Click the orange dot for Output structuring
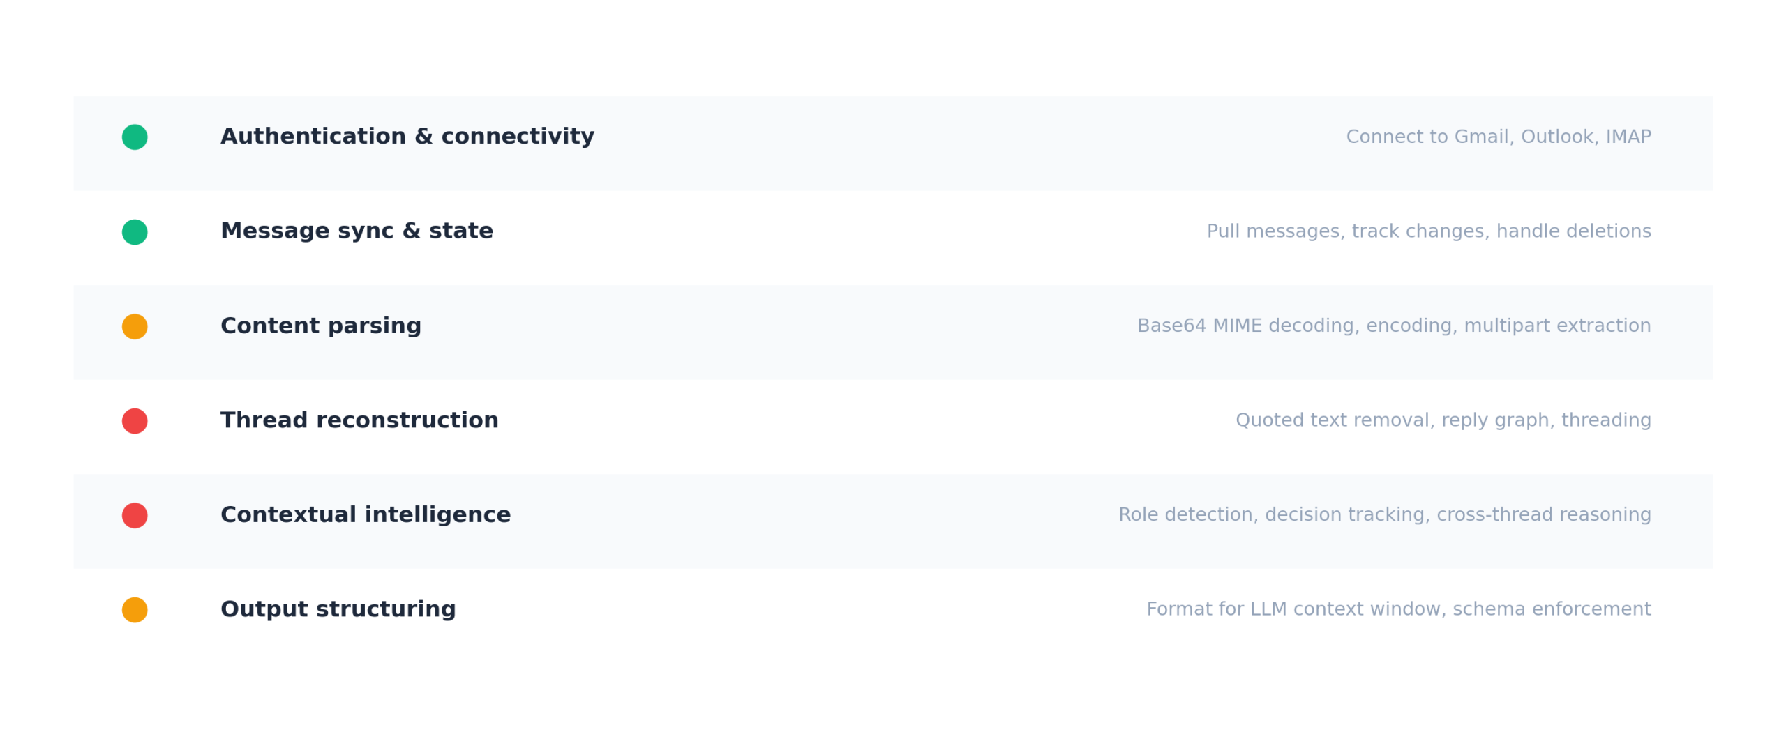The height and width of the screenshot is (741, 1786). (135, 609)
